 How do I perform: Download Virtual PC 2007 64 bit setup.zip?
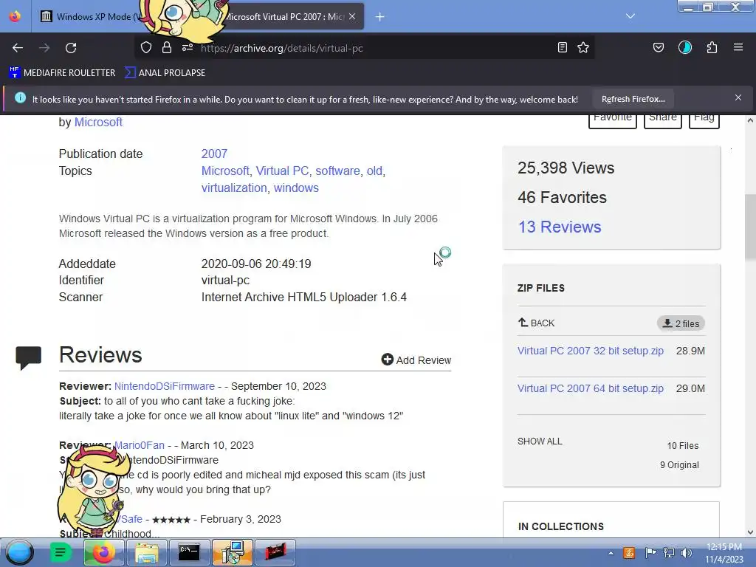590,388
